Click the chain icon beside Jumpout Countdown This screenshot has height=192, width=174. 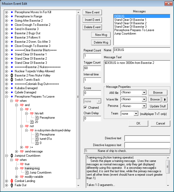(x=12, y=156)
